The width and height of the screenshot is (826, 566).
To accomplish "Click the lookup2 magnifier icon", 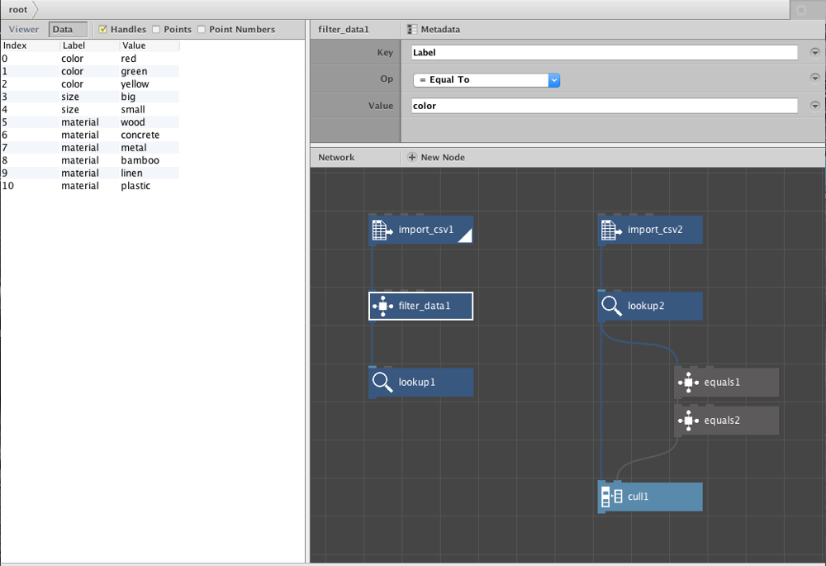I will tap(611, 306).
